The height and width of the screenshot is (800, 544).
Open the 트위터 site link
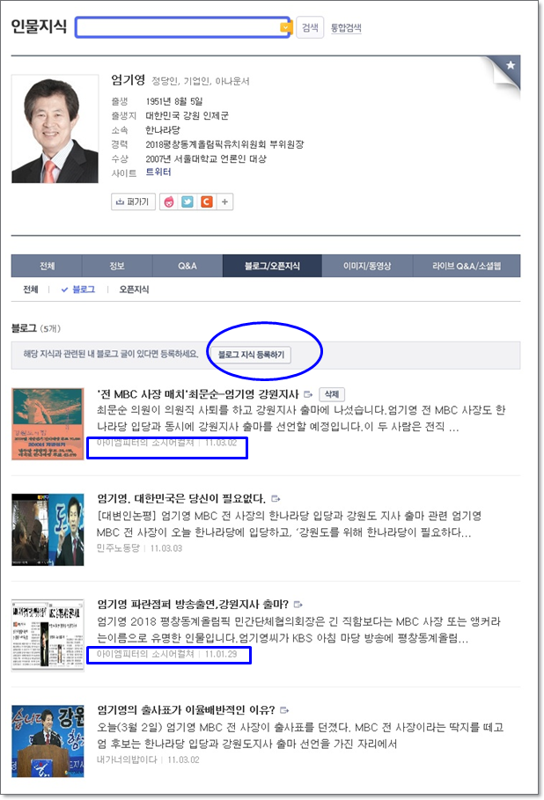[158, 172]
